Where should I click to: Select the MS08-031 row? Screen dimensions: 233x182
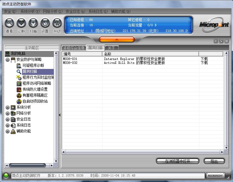(x=143, y=59)
